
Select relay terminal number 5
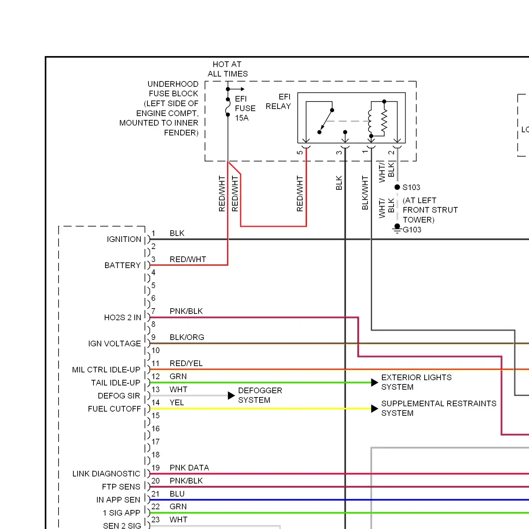click(300, 153)
